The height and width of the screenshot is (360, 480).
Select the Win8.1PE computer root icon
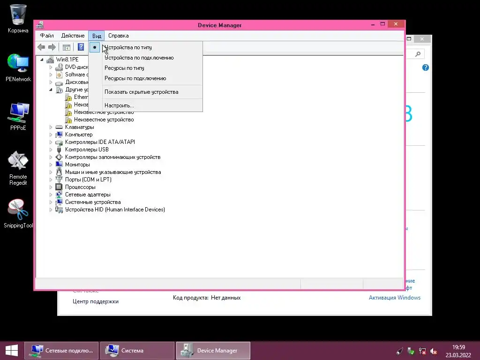point(50,60)
